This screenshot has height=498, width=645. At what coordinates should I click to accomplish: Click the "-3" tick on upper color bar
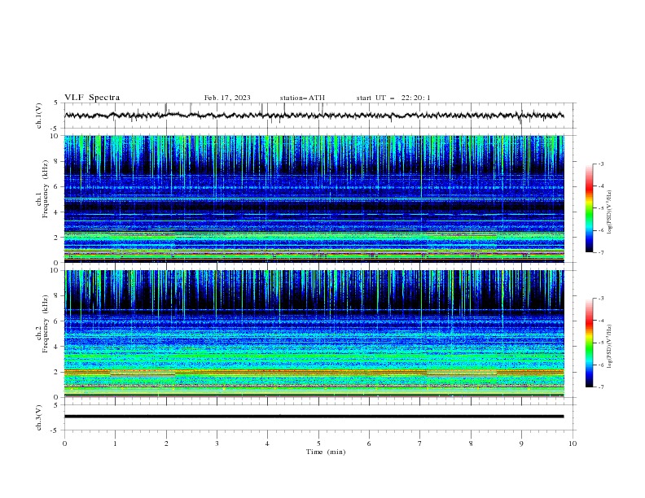pyautogui.click(x=600, y=164)
